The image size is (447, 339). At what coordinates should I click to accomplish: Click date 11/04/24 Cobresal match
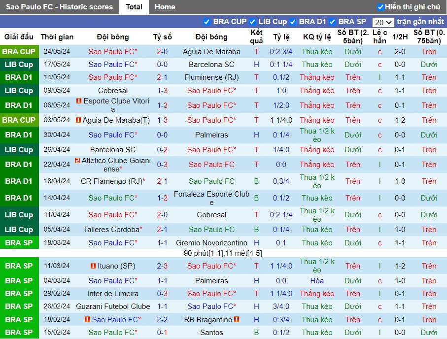click(x=57, y=214)
